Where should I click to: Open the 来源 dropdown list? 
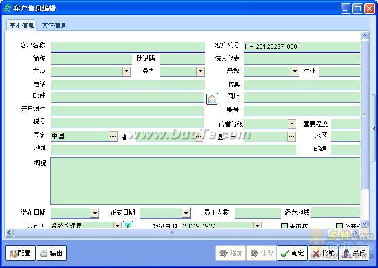[x=295, y=72]
